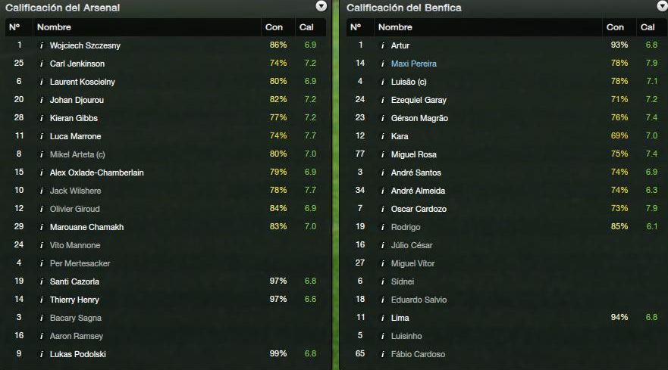Select Eduardo Salvio substitute row
The image size is (668, 370).
point(506,300)
